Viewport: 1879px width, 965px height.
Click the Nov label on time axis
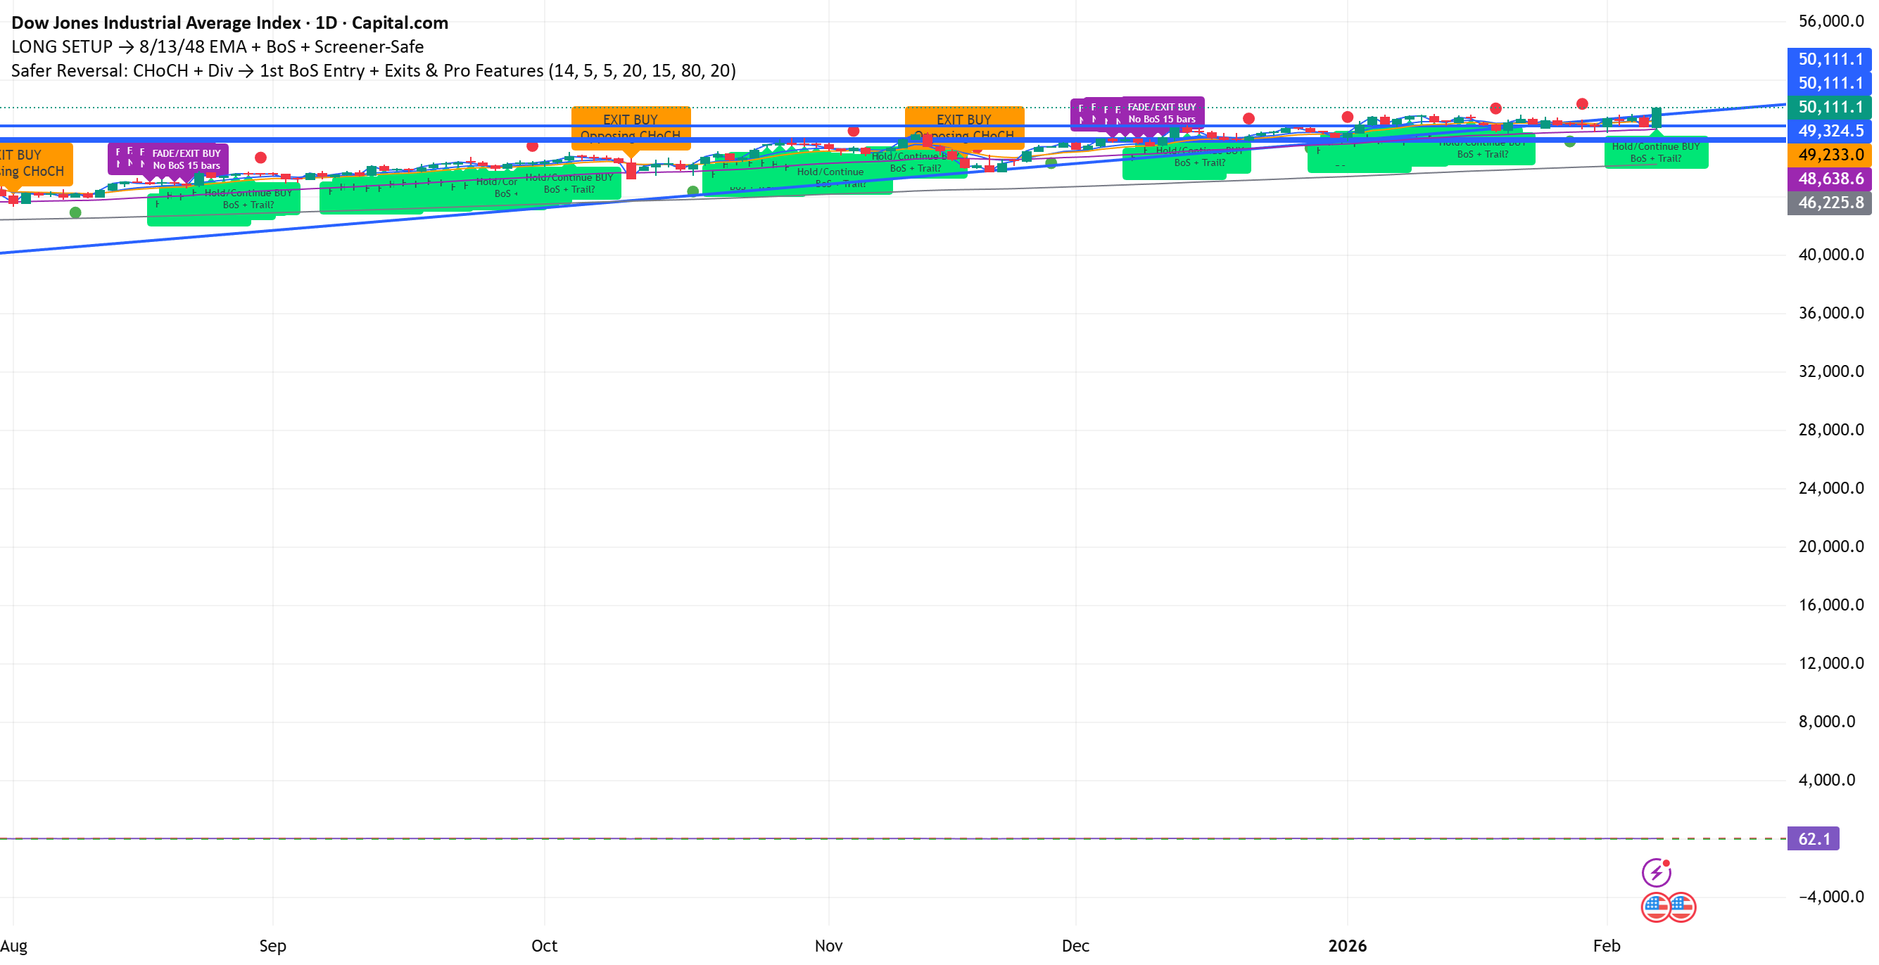(x=828, y=946)
